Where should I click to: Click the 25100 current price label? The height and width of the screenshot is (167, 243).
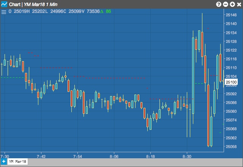[x=231, y=82]
